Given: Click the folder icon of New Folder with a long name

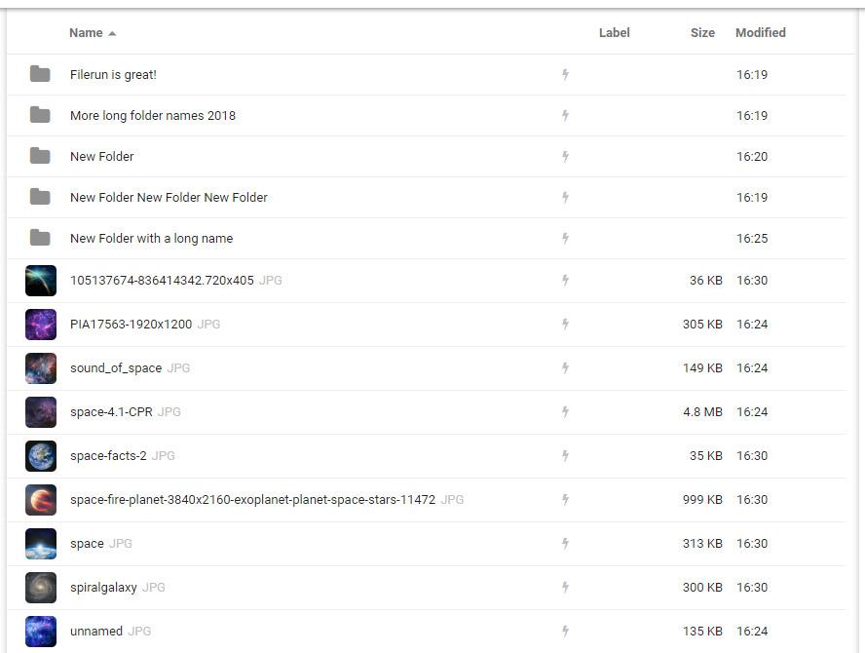Looking at the screenshot, I should coord(40,238).
